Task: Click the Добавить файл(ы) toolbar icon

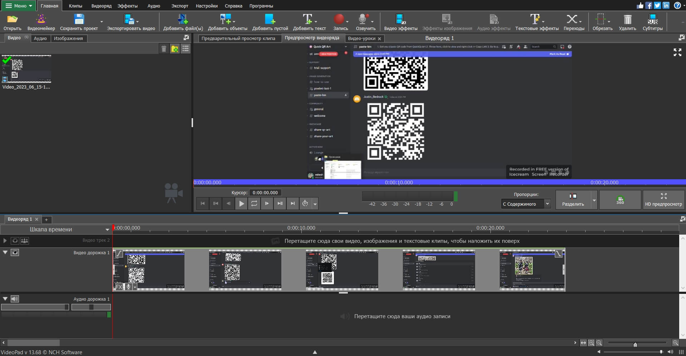Action: coord(183,19)
